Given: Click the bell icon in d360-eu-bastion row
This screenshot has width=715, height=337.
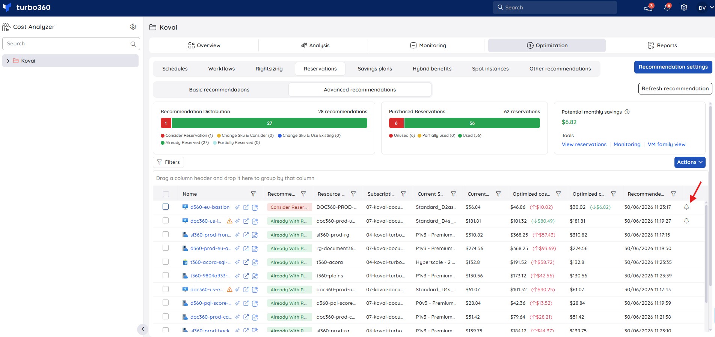Looking at the screenshot, I should 686,207.
